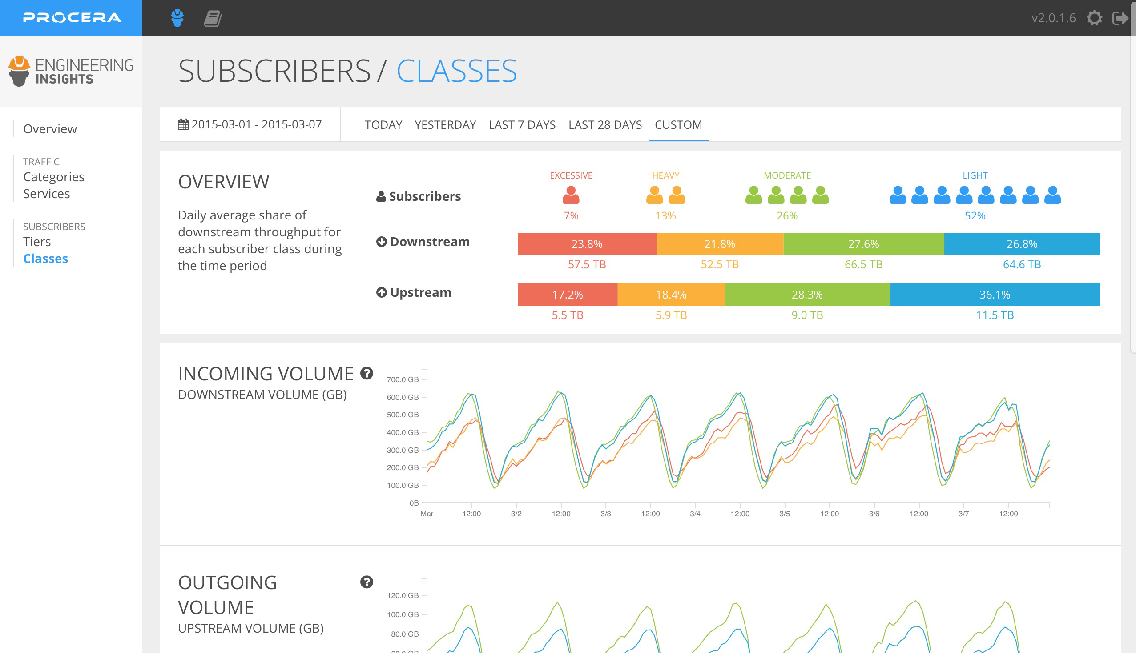
Task: Click the Upstream arrow icon
Action: pyautogui.click(x=381, y=292)
